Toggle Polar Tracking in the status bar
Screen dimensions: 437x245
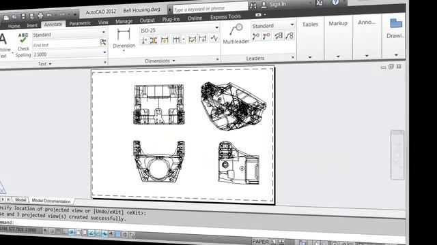click(x=71, y=232)
